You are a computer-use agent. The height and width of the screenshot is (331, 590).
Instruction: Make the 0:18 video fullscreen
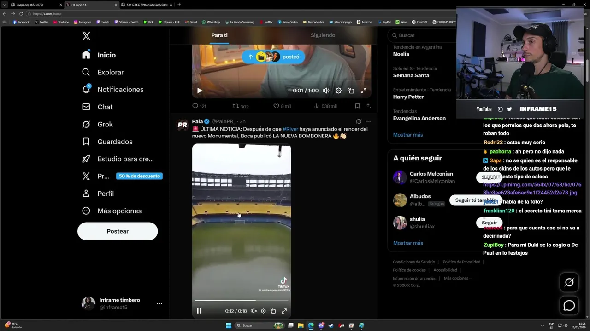coord(284,311)
